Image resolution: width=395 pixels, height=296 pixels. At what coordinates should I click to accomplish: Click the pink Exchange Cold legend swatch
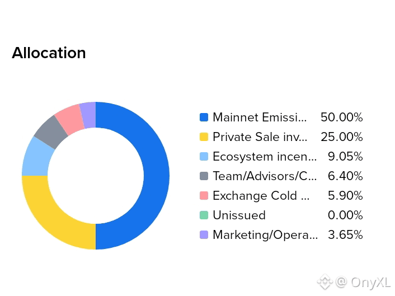(204, 196)
